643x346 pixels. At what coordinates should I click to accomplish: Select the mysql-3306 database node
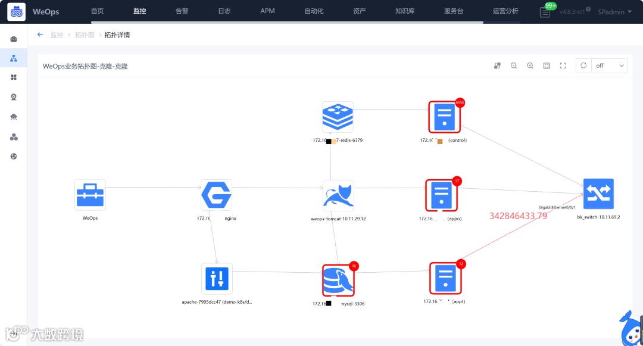[338, 280]
